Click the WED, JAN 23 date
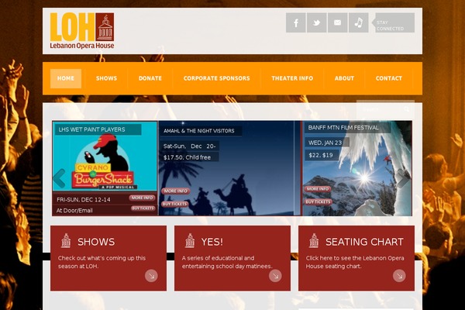465x310 pixels. click(325, 143)
